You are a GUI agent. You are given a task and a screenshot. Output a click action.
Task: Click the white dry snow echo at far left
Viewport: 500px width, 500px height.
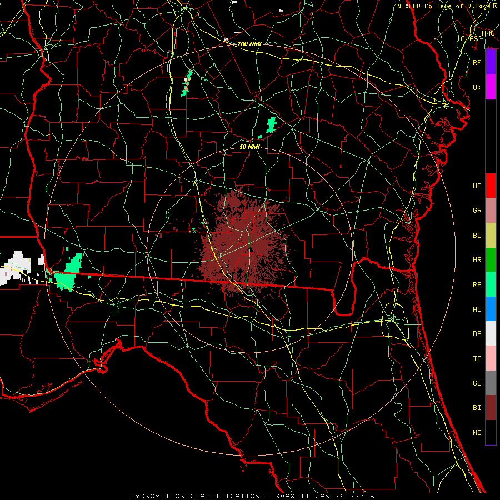(x=14, y=268)
